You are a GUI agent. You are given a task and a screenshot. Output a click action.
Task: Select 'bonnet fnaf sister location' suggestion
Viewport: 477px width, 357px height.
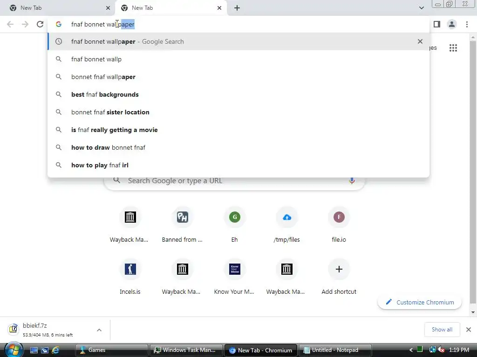(x=238, y=112)
